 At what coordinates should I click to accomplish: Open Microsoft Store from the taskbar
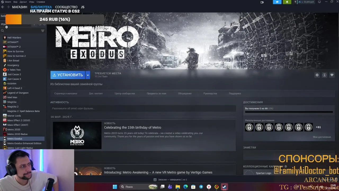pos(193,187)
